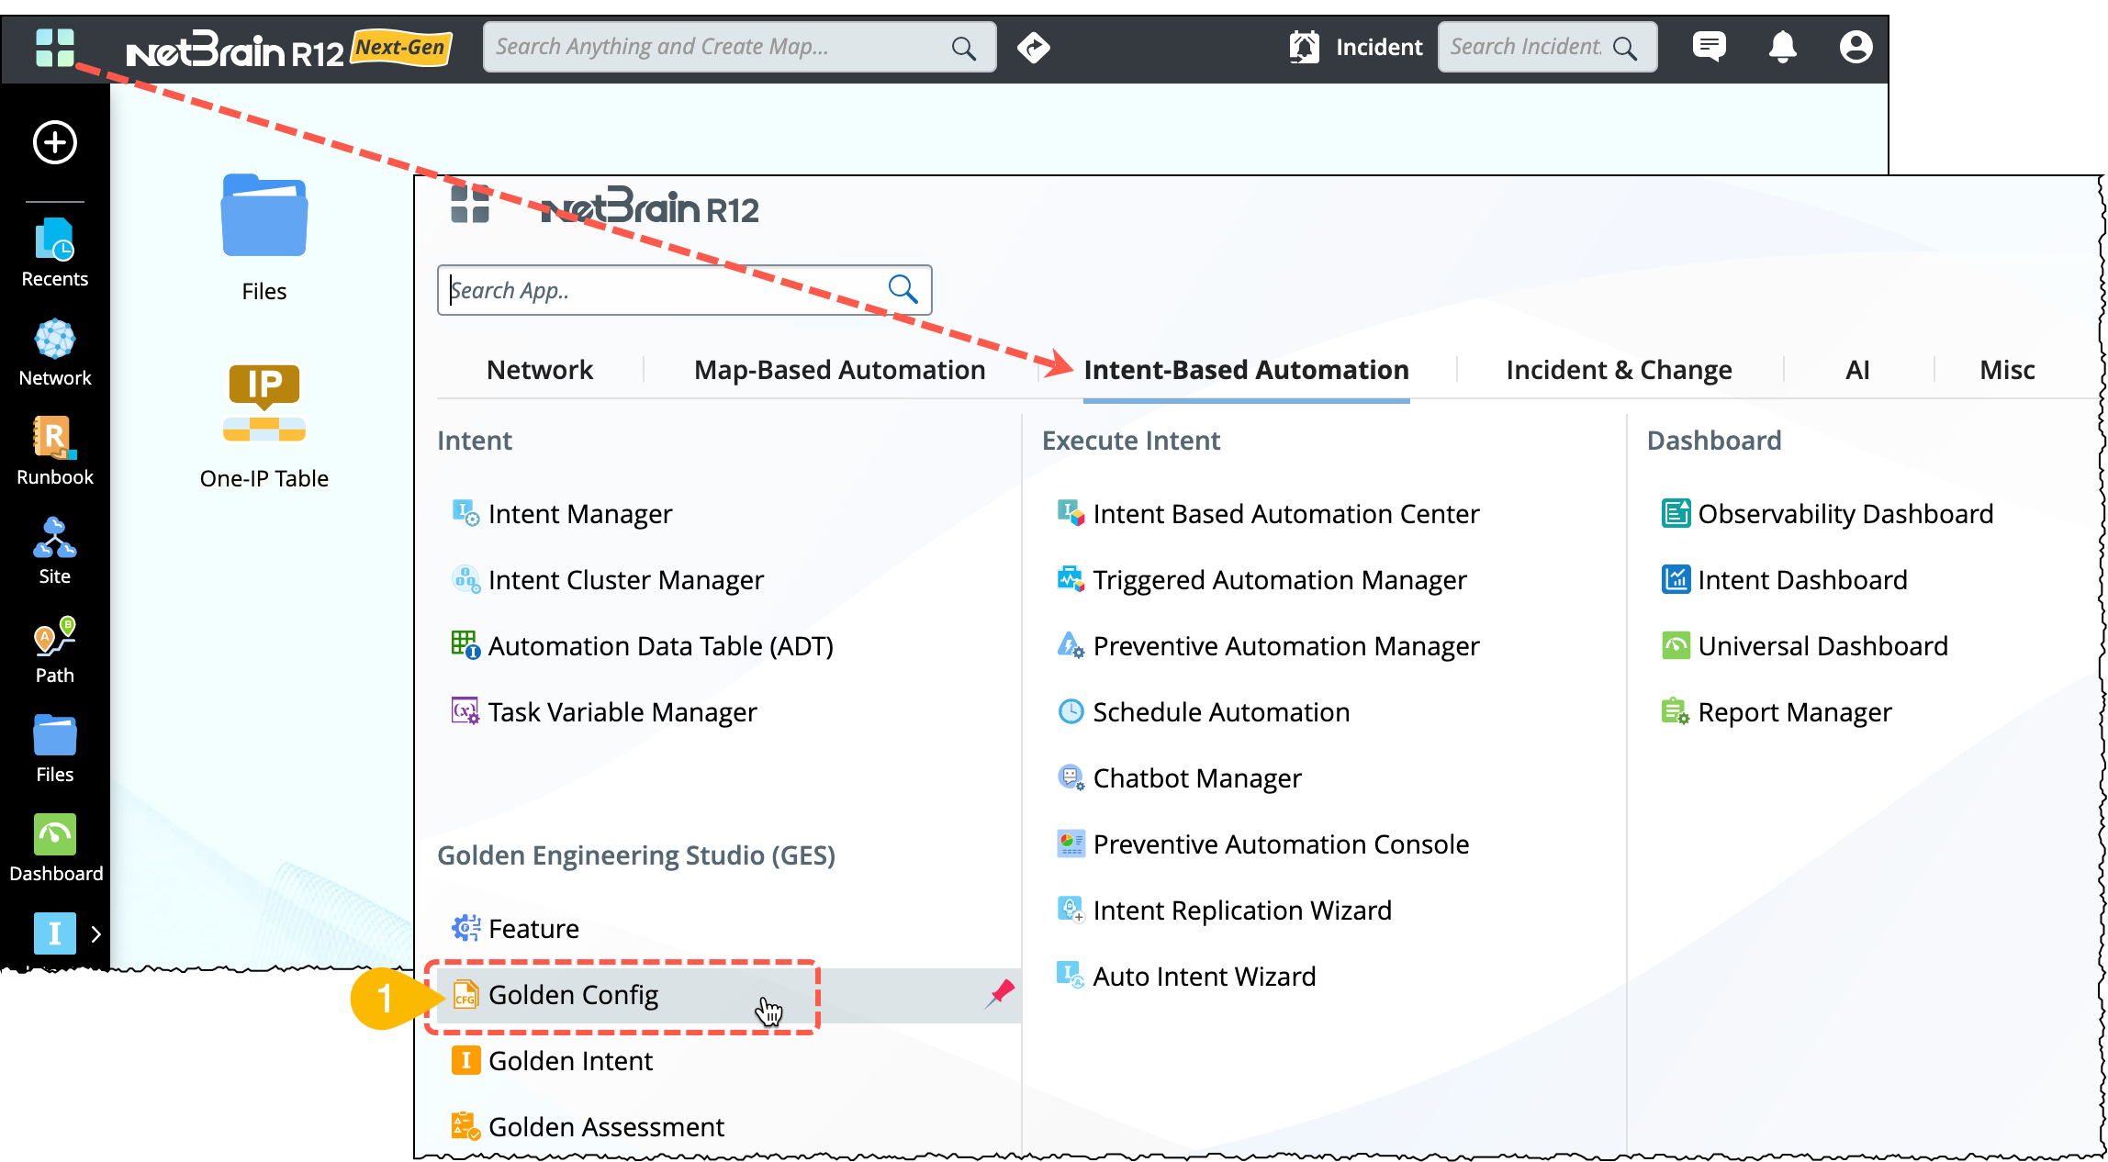Click the notification bell icon
Screen dimensions: 2108x1162
(x=1782, y=47)
